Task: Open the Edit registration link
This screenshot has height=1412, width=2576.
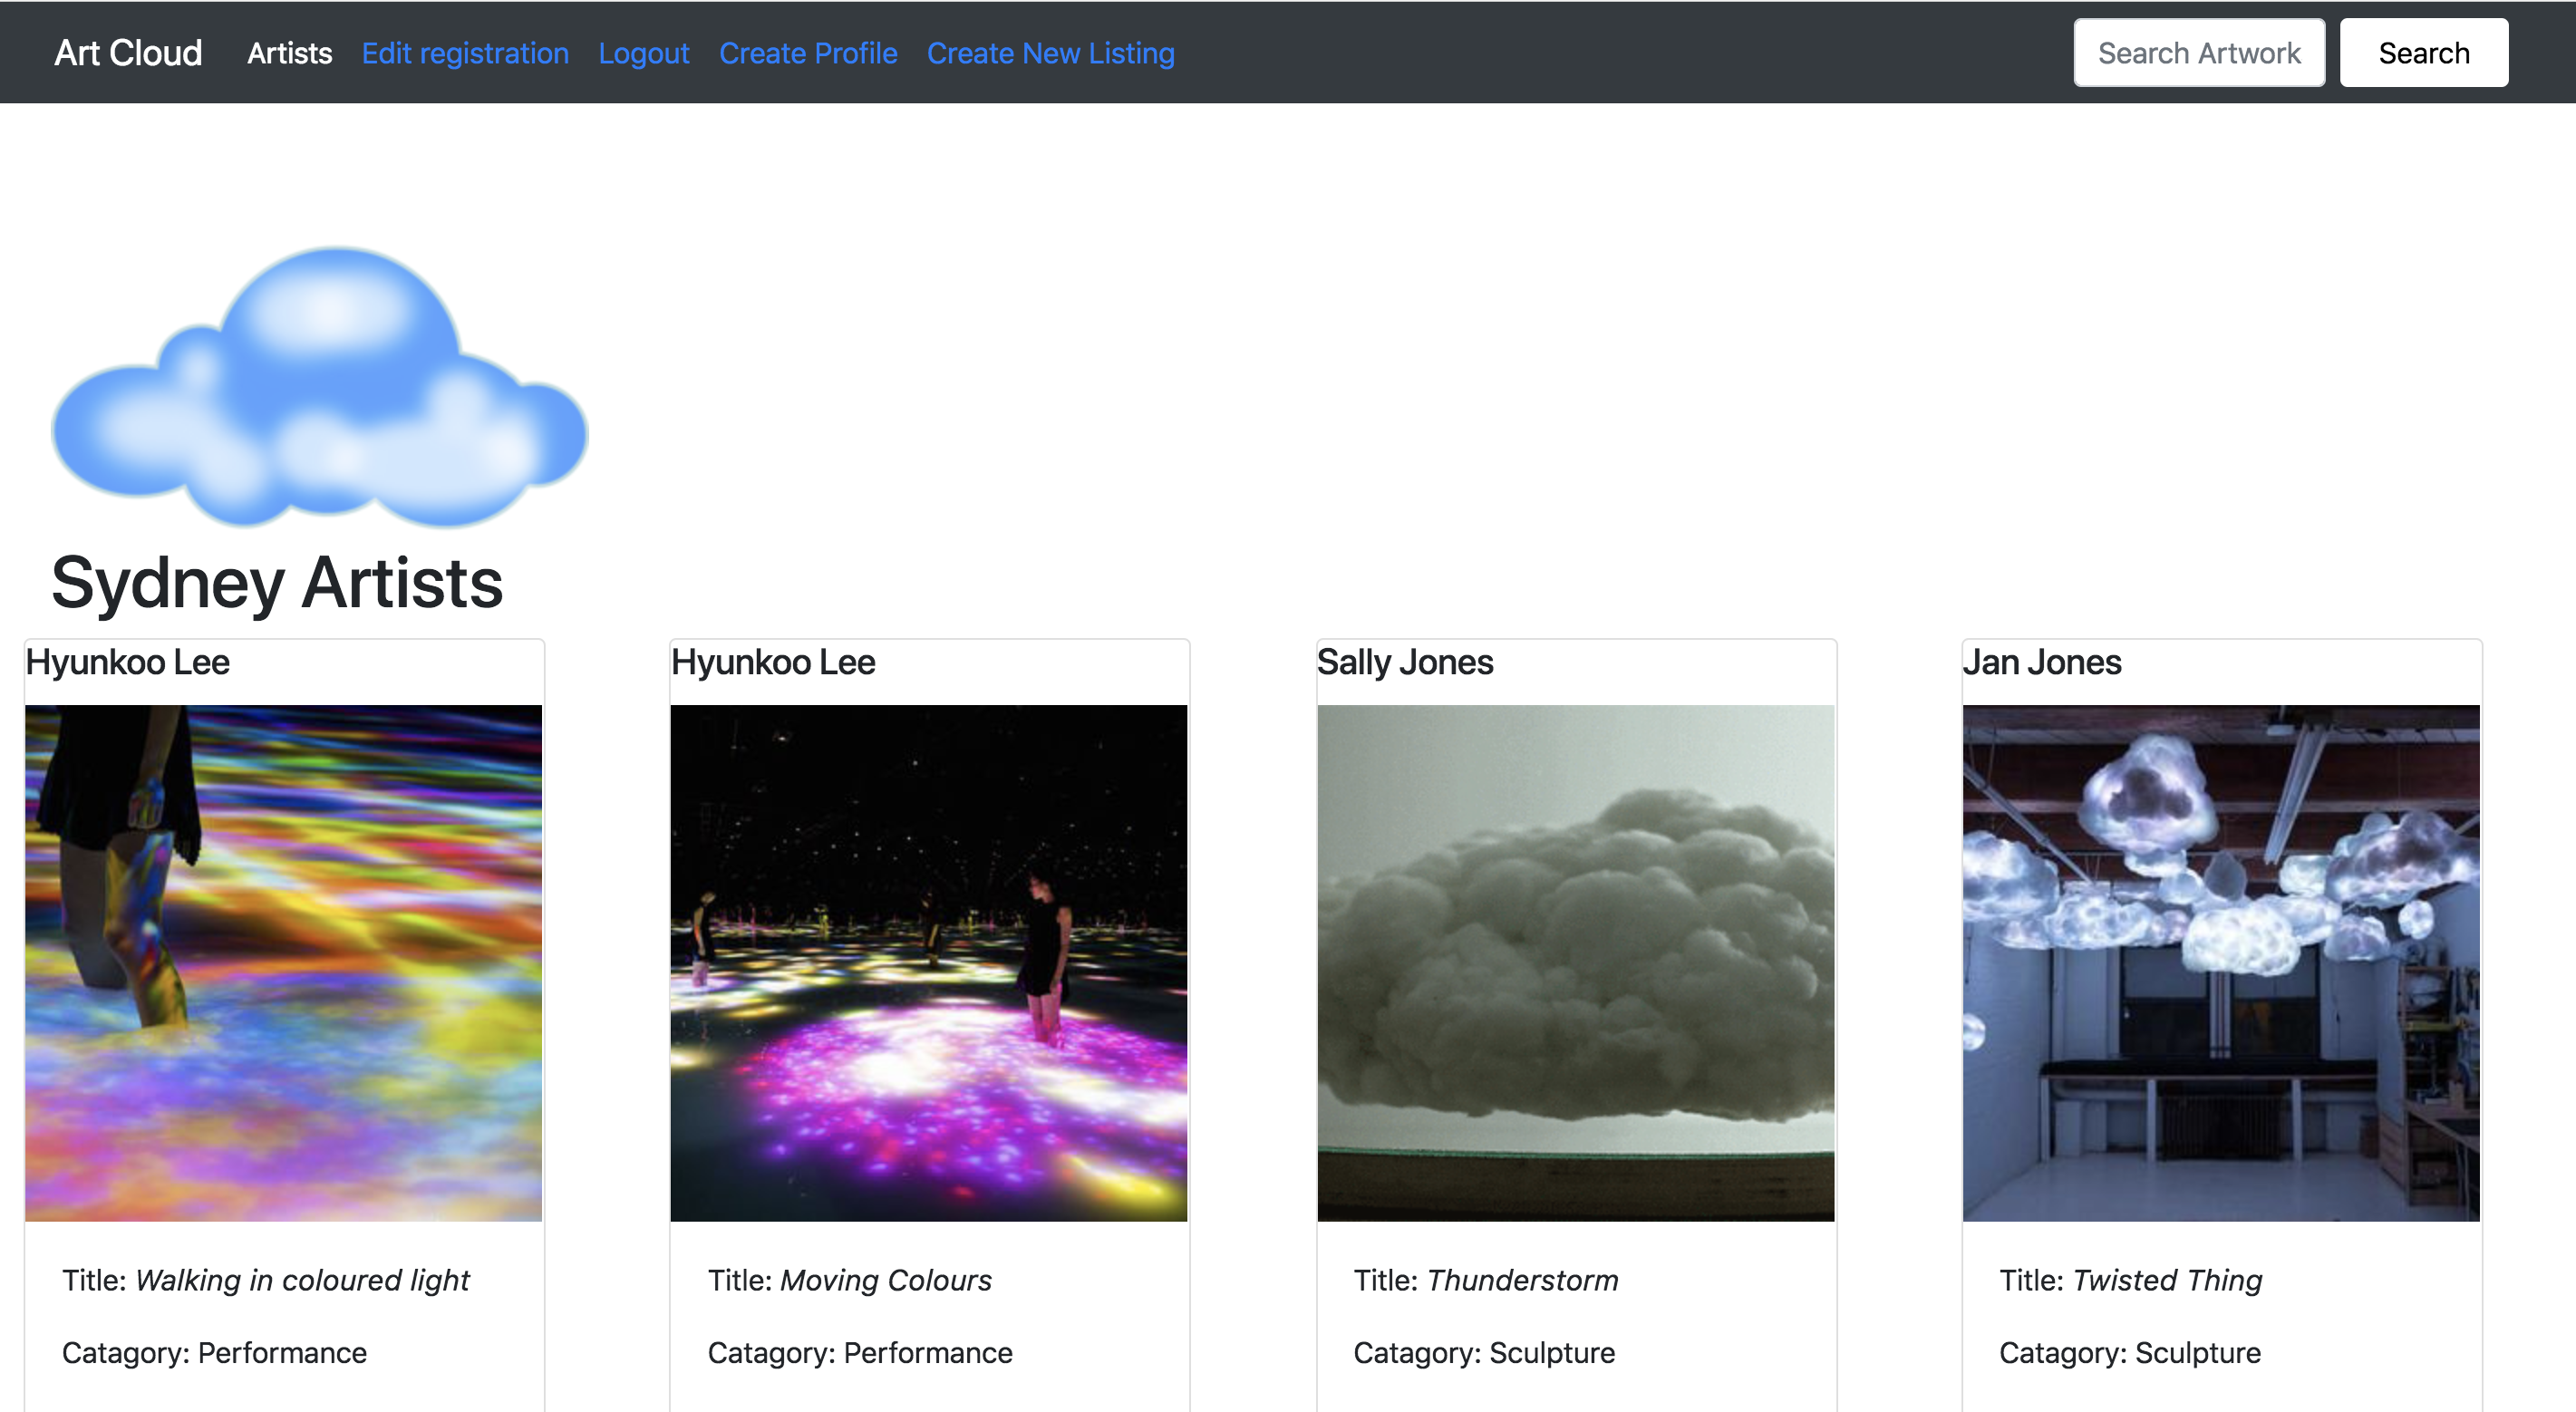Action: click(465, 53)
